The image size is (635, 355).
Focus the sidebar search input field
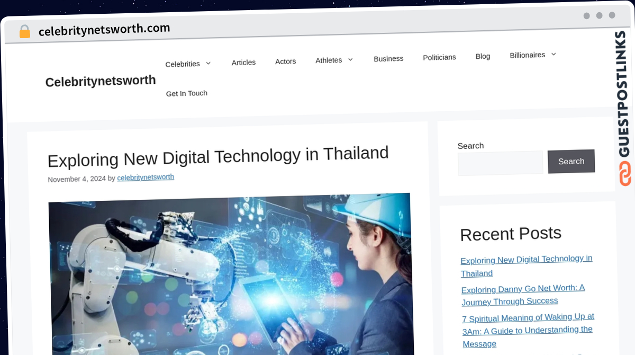coord(501,163)
